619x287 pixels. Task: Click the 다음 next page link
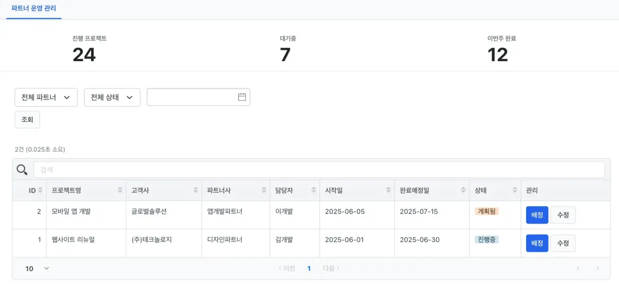click(x=331, y=268)
